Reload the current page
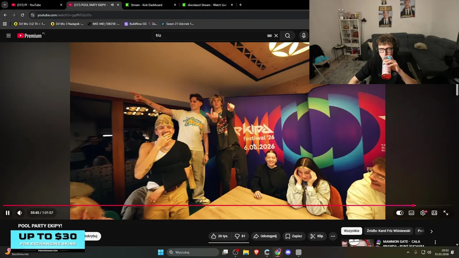Screen dimensions: 459x258 coord(22,15)
